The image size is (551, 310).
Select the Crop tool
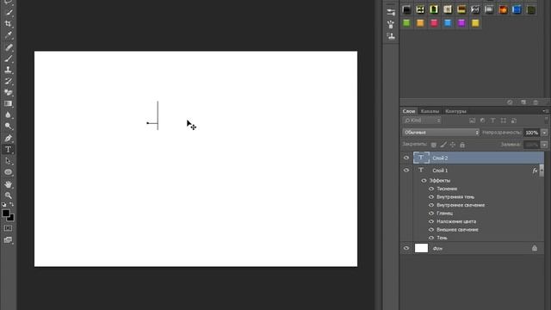(9, 24)
